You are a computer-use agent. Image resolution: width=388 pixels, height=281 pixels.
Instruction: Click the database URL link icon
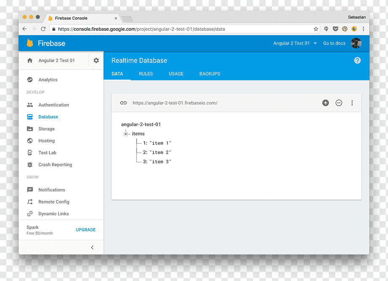tap(123, 103)
